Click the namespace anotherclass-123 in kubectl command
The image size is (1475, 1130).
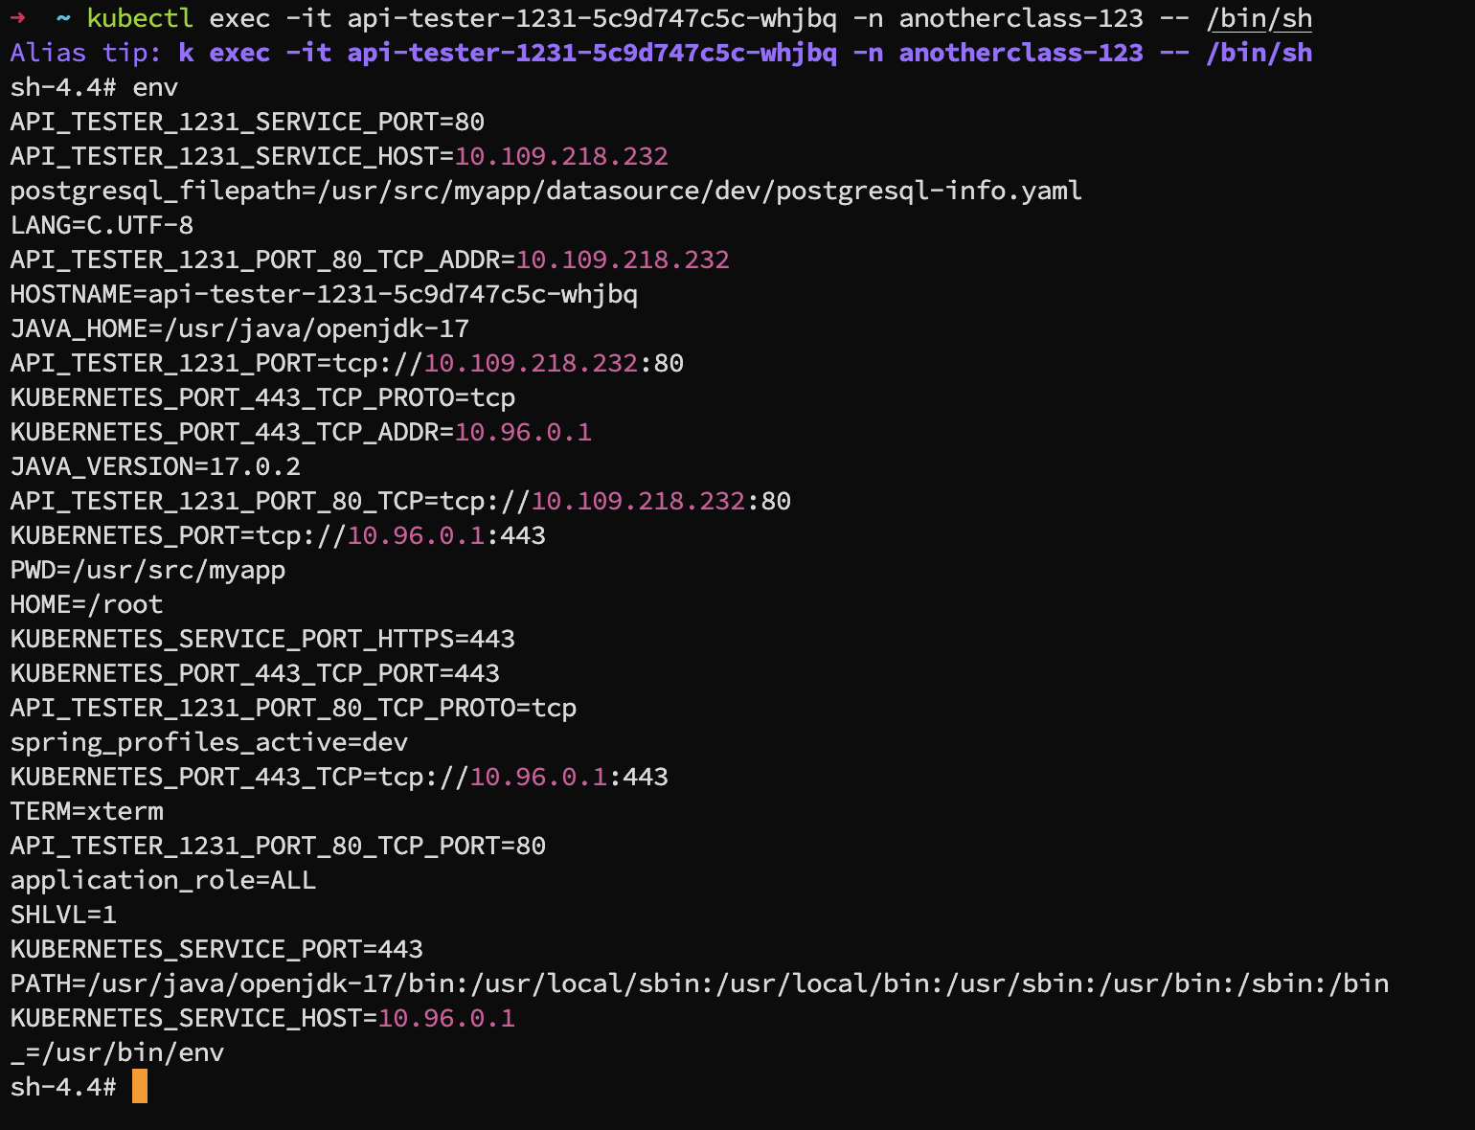pos(1021,18)
